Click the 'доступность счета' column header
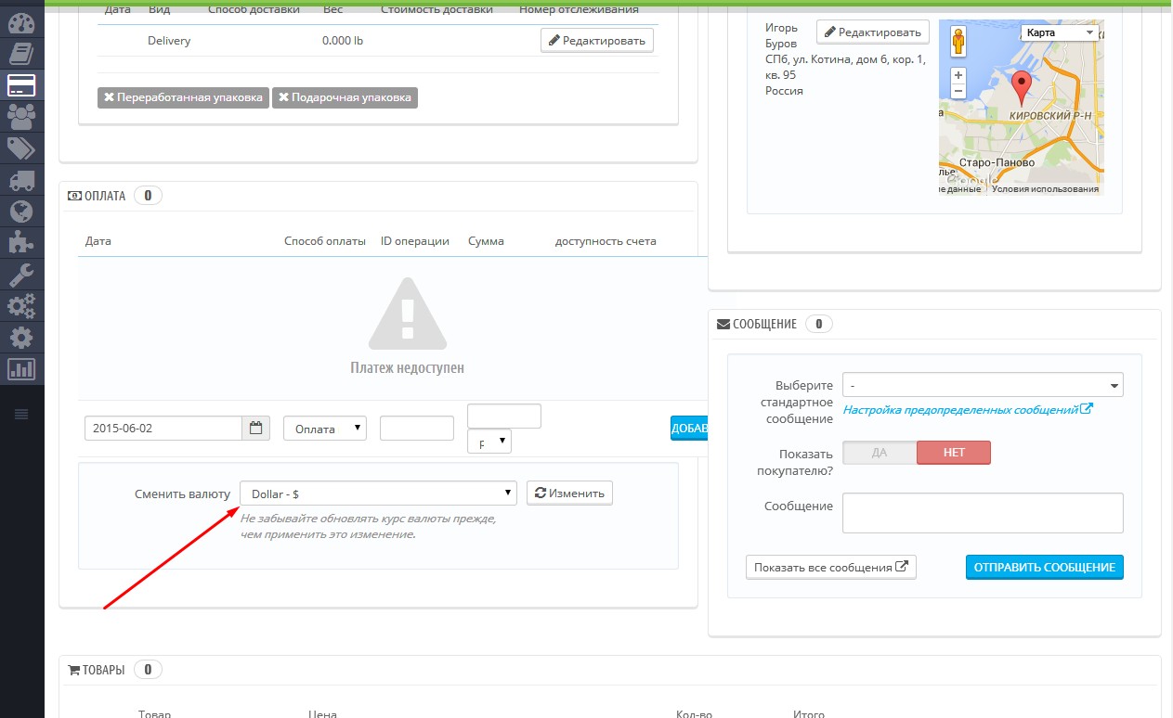Screen dimensions: 1173x718 click(x=606, y=241)
